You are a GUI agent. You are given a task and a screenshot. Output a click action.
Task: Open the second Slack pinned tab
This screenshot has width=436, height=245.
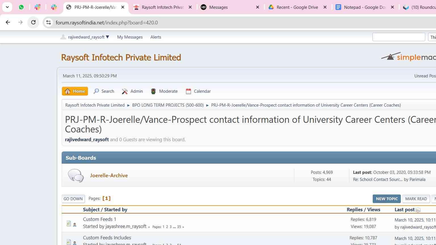[54, 7]
